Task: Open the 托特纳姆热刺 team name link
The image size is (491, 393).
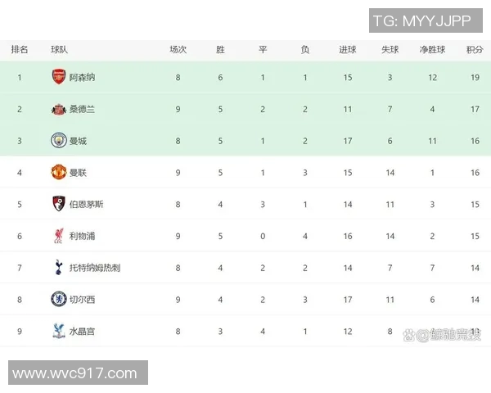Action: [94, 268]
